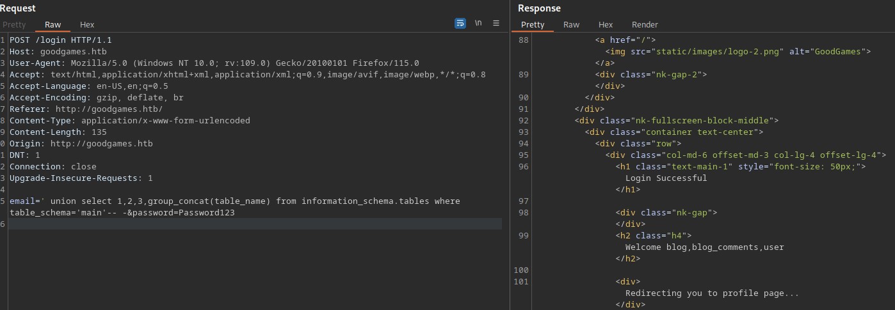Click the User-Agent header line
Screen dimensions: 895x310
(x=214, y=63)
